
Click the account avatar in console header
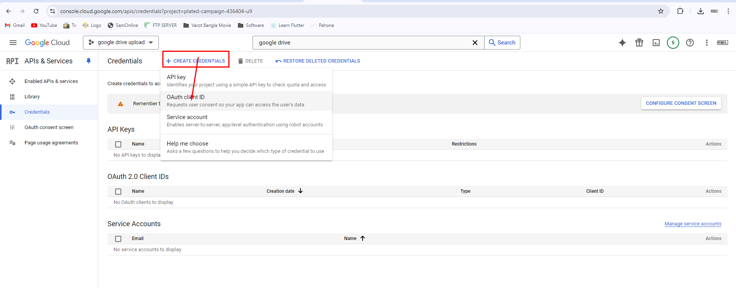[723, 43]
